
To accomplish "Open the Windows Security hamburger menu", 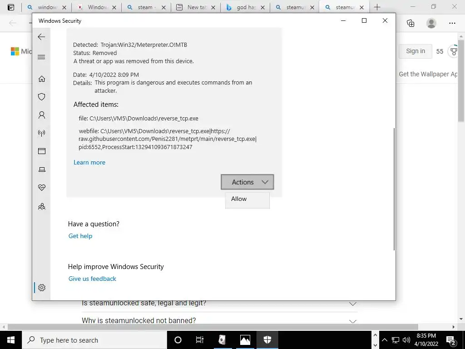I will click(x=41, y=57).
